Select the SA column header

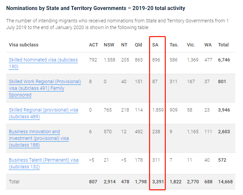pyautogui.click(x=155, y=45)
